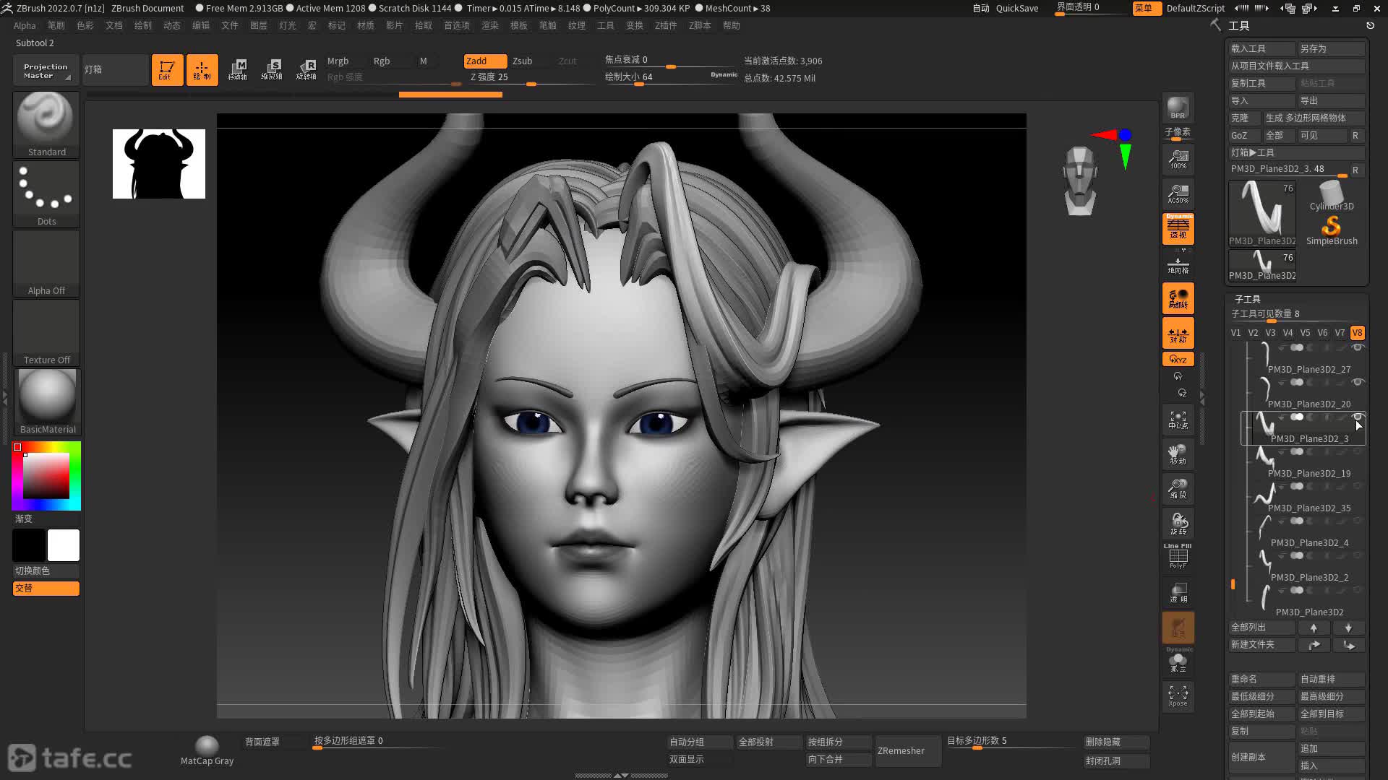
Task: Click the BPR render icon
Action: [x=1178, y=108]
